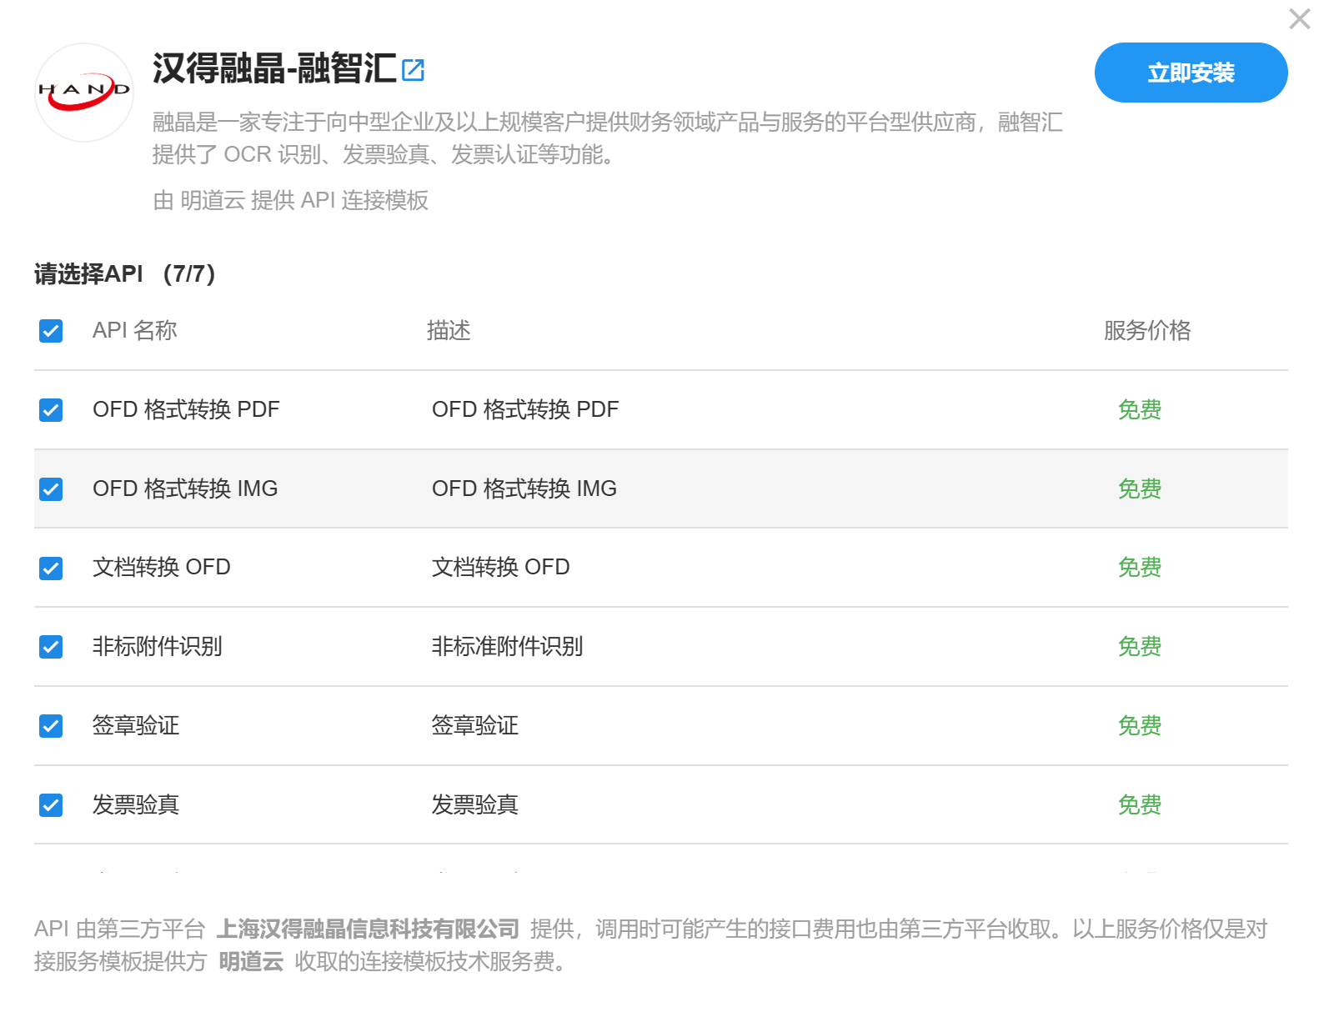Image resolution: width=1324 pixels, height=1012 pixels.
Task: Toggle the 非标附件识别 checkbox
Action: click(51, 647)
